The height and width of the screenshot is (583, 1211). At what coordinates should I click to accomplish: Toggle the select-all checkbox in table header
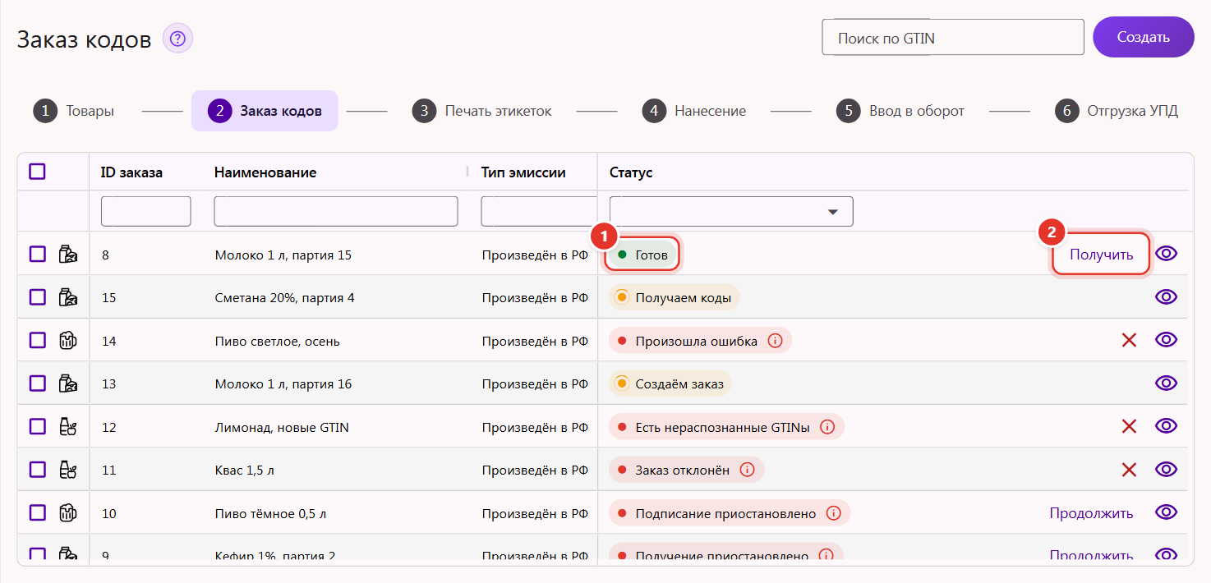pyautogui.click(x=37, y=172)
